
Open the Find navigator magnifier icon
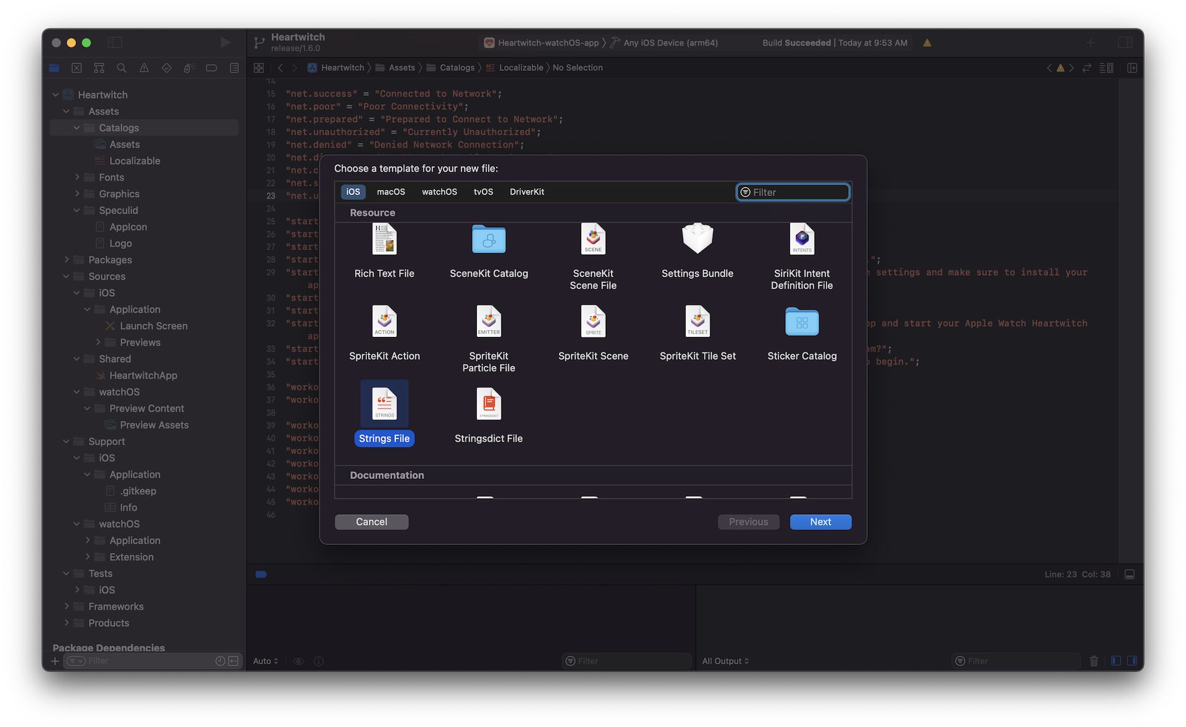point(122,68)
